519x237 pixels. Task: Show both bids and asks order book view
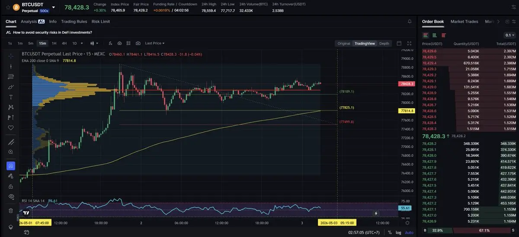click(426, 35)
